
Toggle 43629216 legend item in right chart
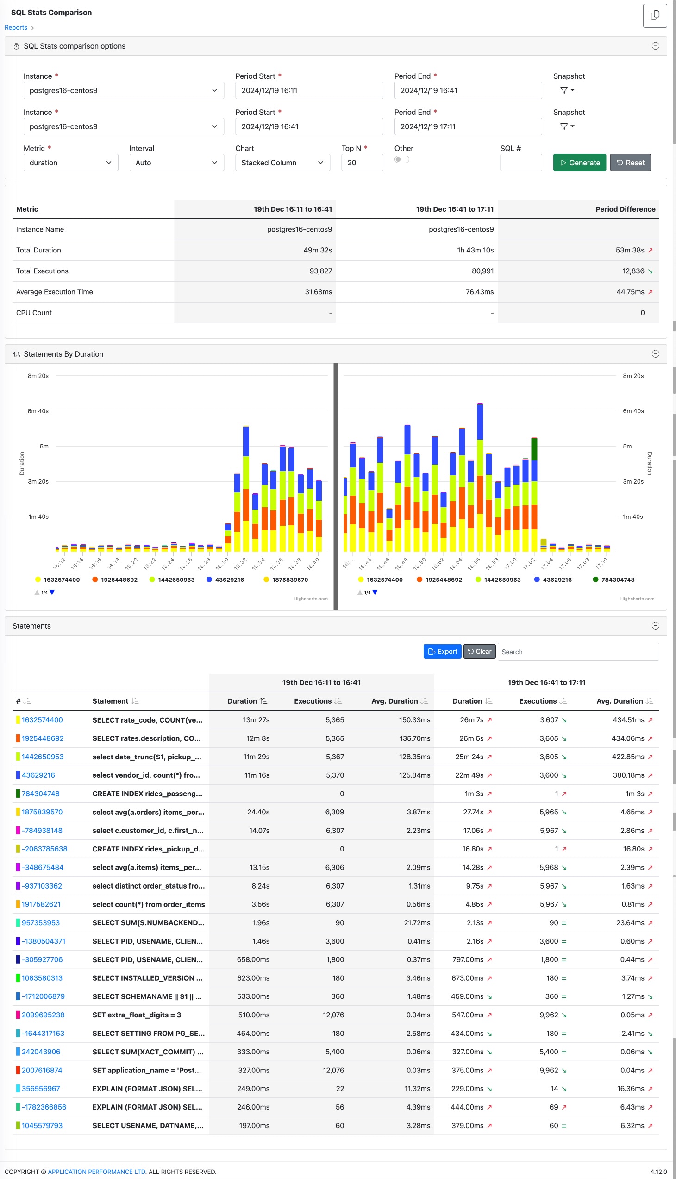click(x=553, y=579)
